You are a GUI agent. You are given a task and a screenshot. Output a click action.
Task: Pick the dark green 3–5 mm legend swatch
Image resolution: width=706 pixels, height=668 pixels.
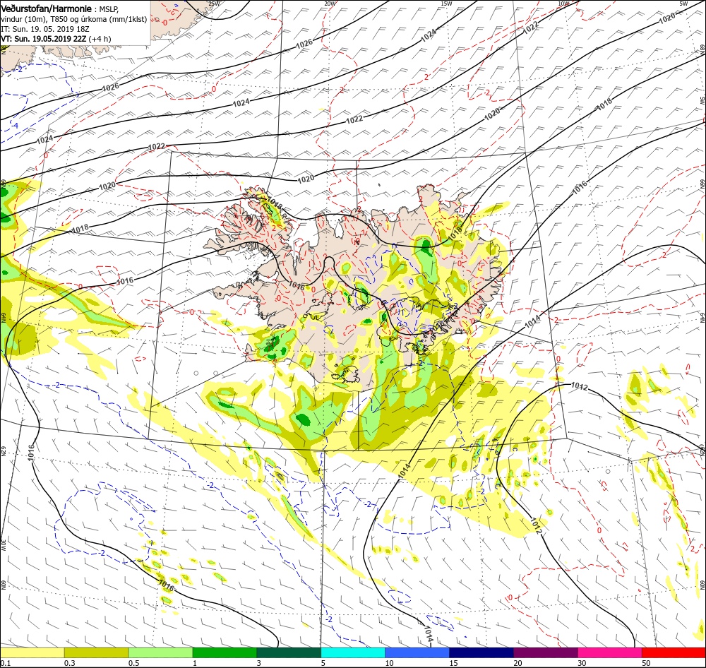point(289,652)
